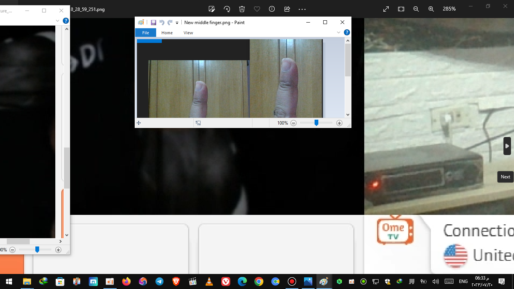Screen dimensions: 514x289
Task: Toggle Photos full screen diagonal arrow
Action: pyautogui.click(x=386, y=9)
